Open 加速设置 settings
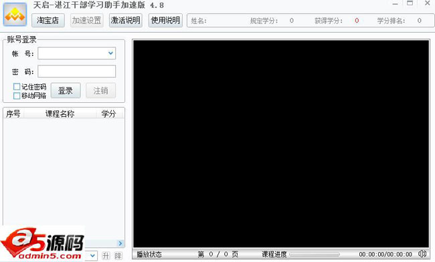The image size is (435, 262). 86,20
